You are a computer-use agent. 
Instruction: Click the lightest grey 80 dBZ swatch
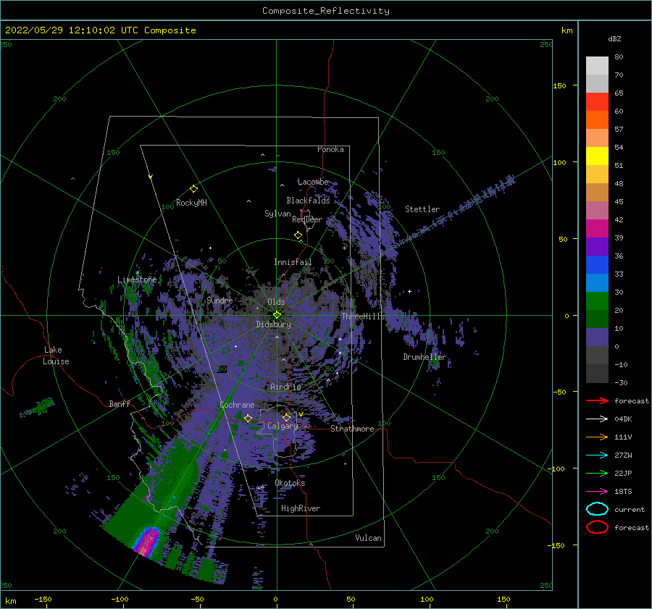pyautogui.click(x=597, y=65)
